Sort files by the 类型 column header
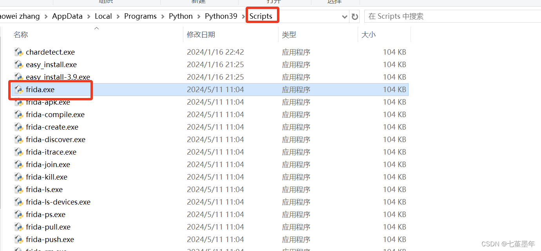The height and width of the screenshot is (251, 541). coord(289,35)
